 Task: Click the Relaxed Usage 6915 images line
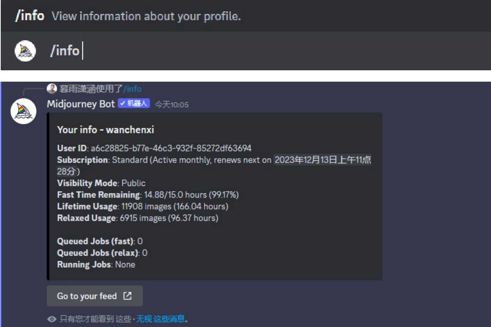[137, 218]
